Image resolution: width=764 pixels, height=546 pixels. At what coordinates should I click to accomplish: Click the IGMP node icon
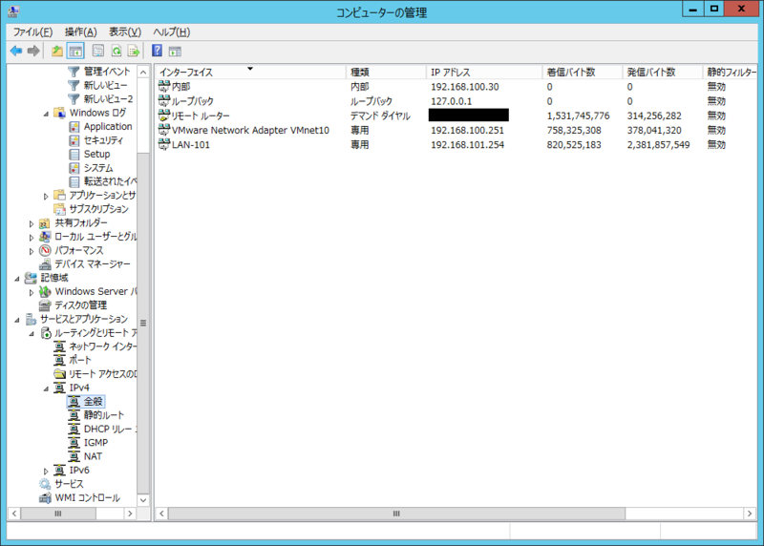pyautogui.click(x=74, y=443)
